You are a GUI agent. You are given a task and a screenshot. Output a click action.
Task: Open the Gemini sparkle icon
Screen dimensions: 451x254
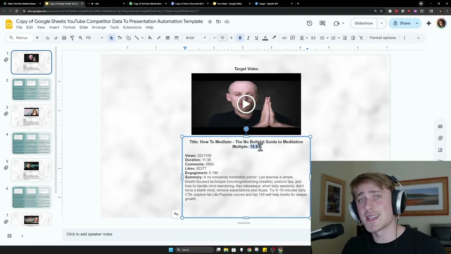coord(429,23)
